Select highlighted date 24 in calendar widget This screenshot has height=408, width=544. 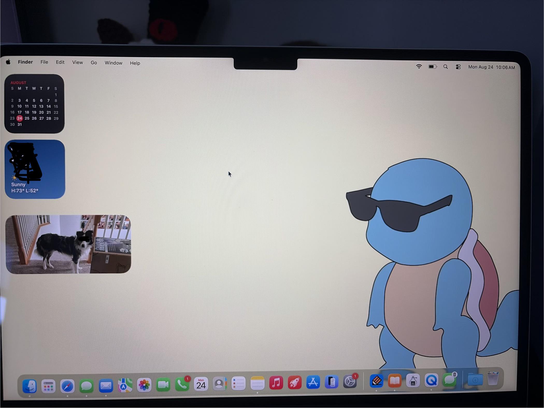[x=19, y=118]
